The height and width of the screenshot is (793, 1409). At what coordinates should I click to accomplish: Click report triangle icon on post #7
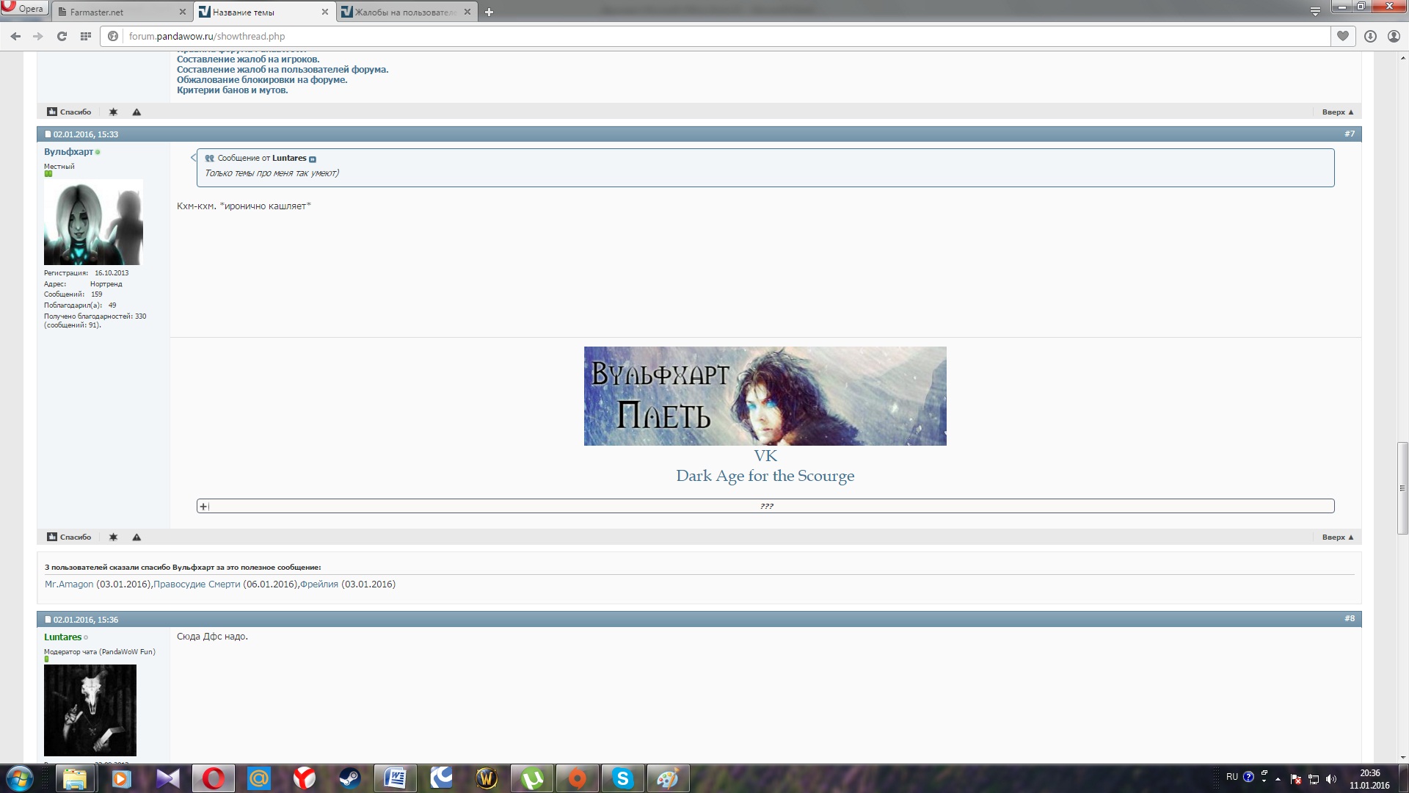[136, 537]
